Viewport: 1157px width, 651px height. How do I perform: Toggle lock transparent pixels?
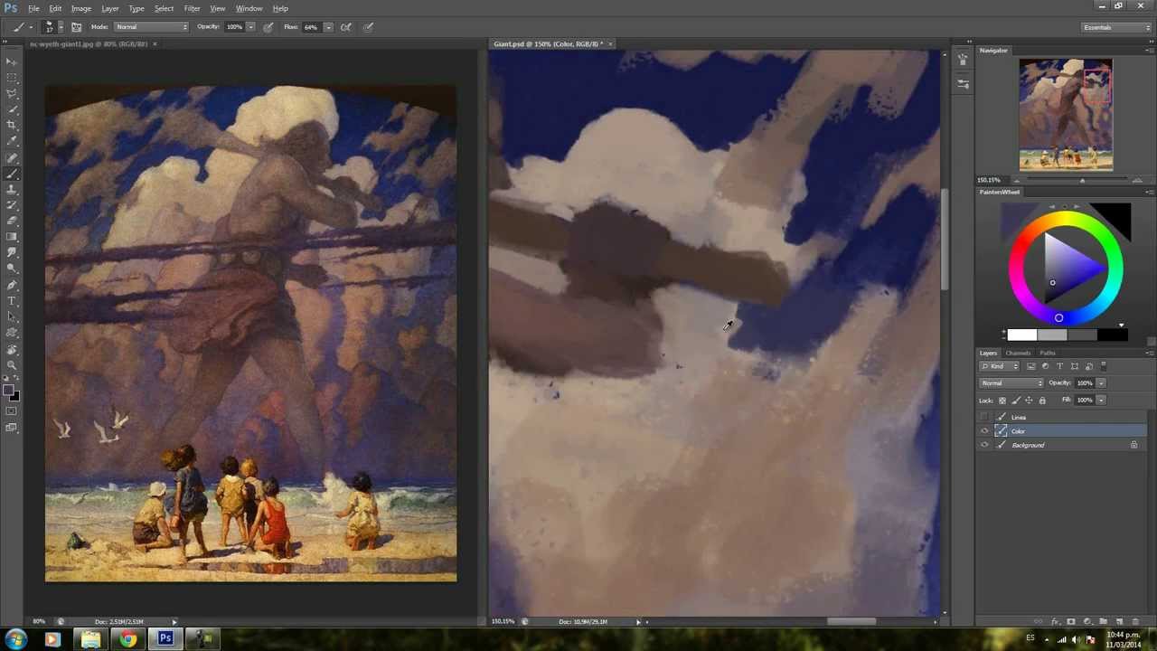1002,400
